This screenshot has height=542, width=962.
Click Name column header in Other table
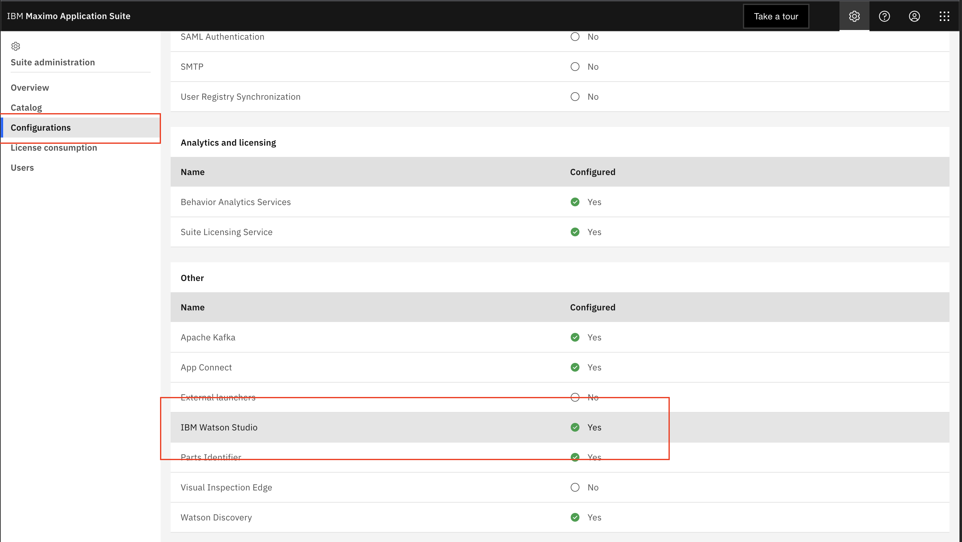click(193, 307)
